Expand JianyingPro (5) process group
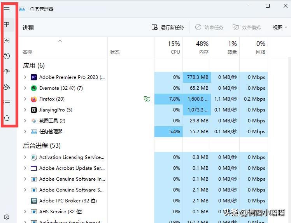This screenshot has height=223, width=291. point(25,110)
